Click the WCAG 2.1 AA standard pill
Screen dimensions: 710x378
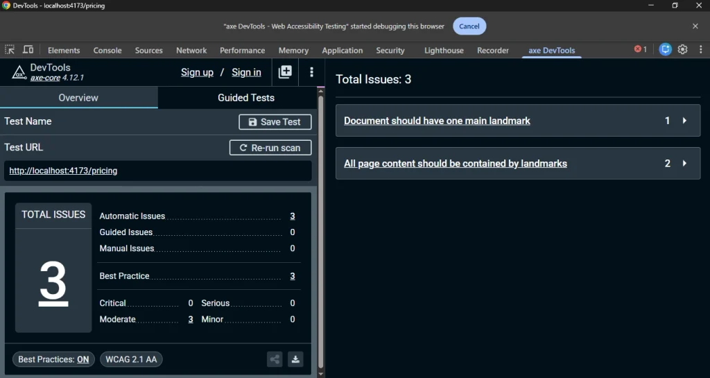tap(131, 359)
